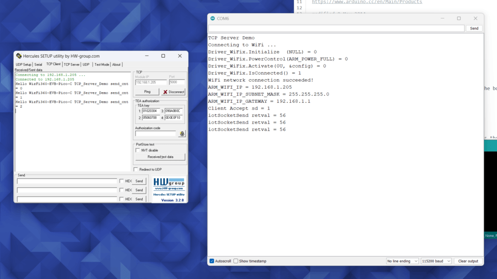Click 'TCP Server Demo' line in COM6
Image resolution: width=497 pixels, height=279 pixels.
pyautogui.click(x=231, y=38)
